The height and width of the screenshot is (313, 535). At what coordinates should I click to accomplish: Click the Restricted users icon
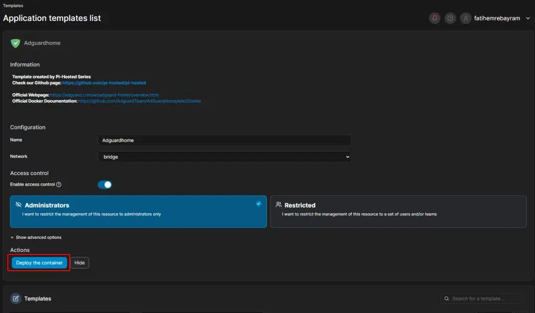(x=279, y=204)
